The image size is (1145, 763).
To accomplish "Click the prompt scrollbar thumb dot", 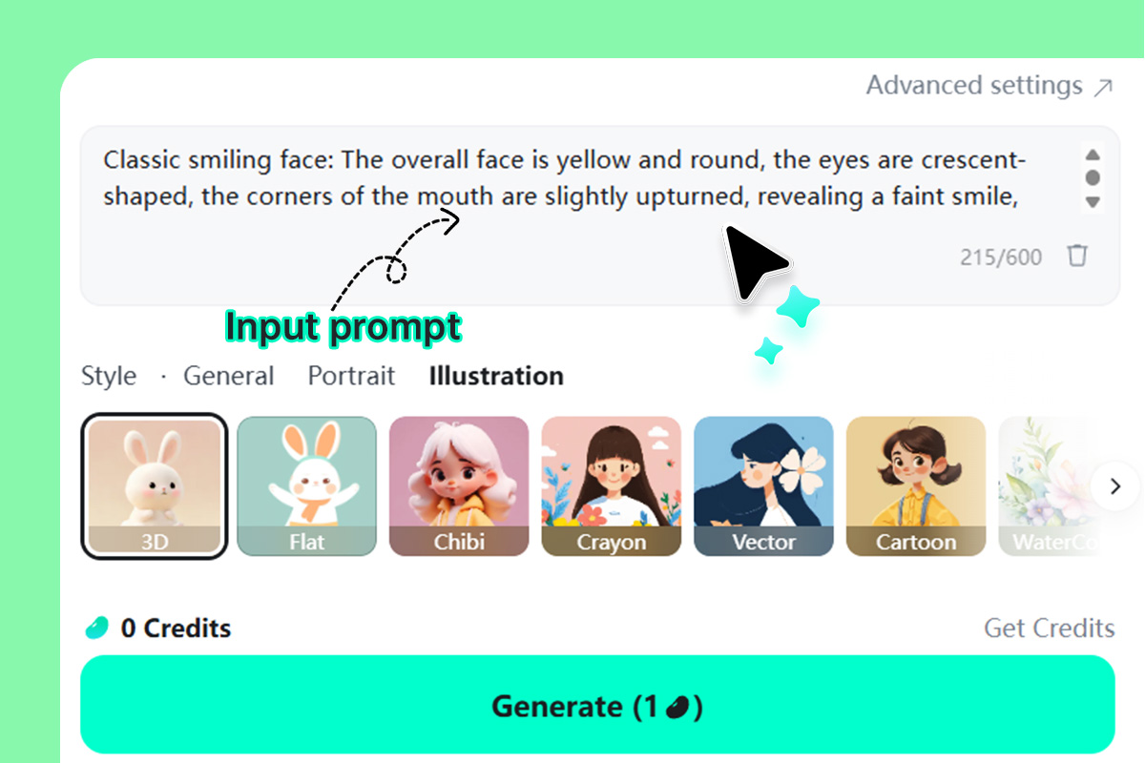I will [x=1093, y=178].
